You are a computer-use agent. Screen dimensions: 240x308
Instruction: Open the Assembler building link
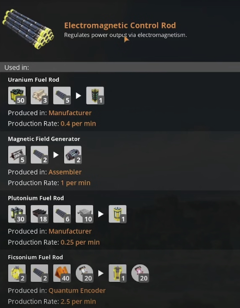(x=65, y=172)
